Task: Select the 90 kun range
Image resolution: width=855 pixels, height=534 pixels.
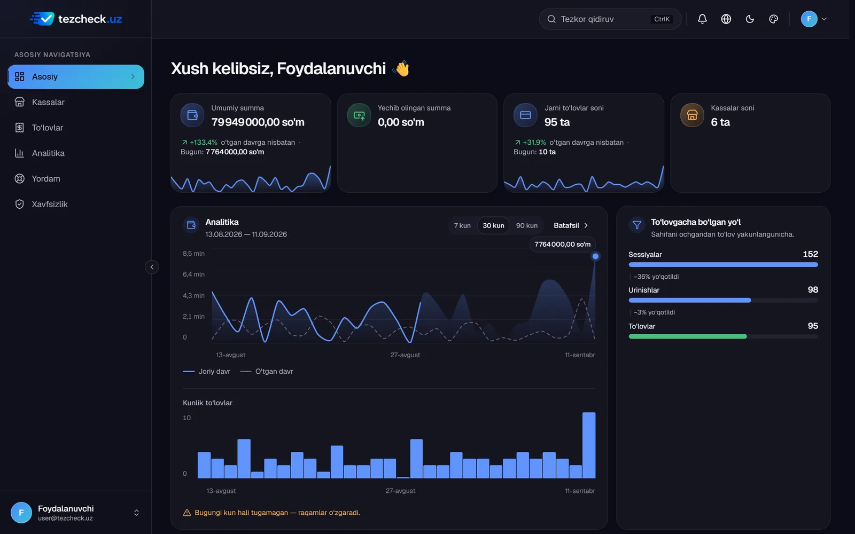Action: [x=527, y=225]
